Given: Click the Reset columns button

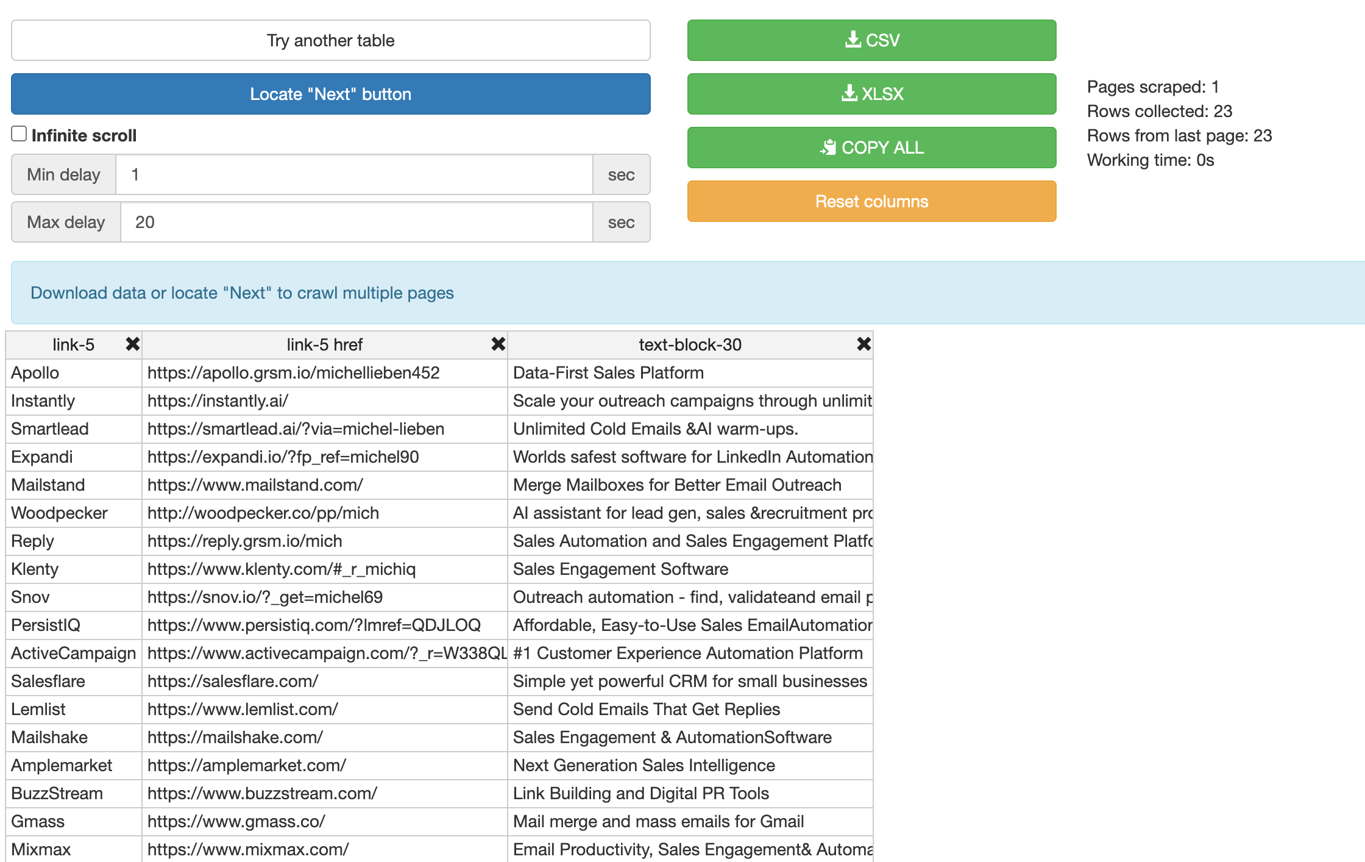Looking at the screenshot, I should pyautogui.click(x=871, y=201).
